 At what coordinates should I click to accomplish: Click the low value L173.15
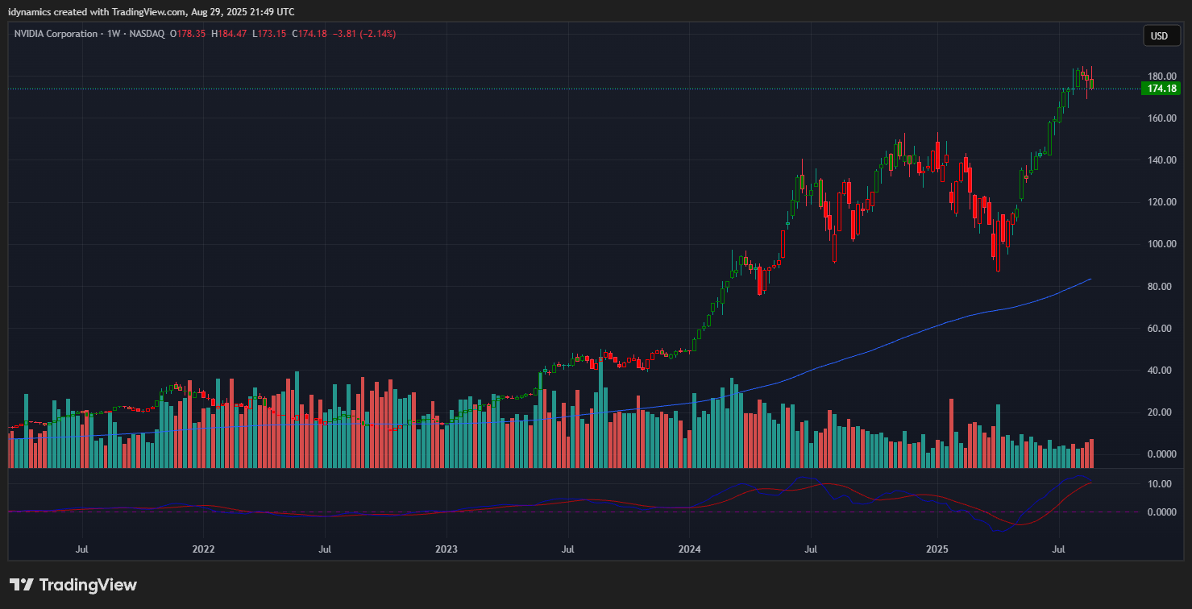pos(268,34)
